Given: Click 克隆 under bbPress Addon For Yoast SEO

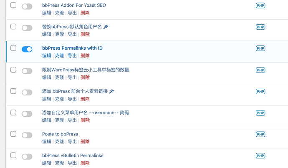Looking at the screenshot, I should point(60,13).
